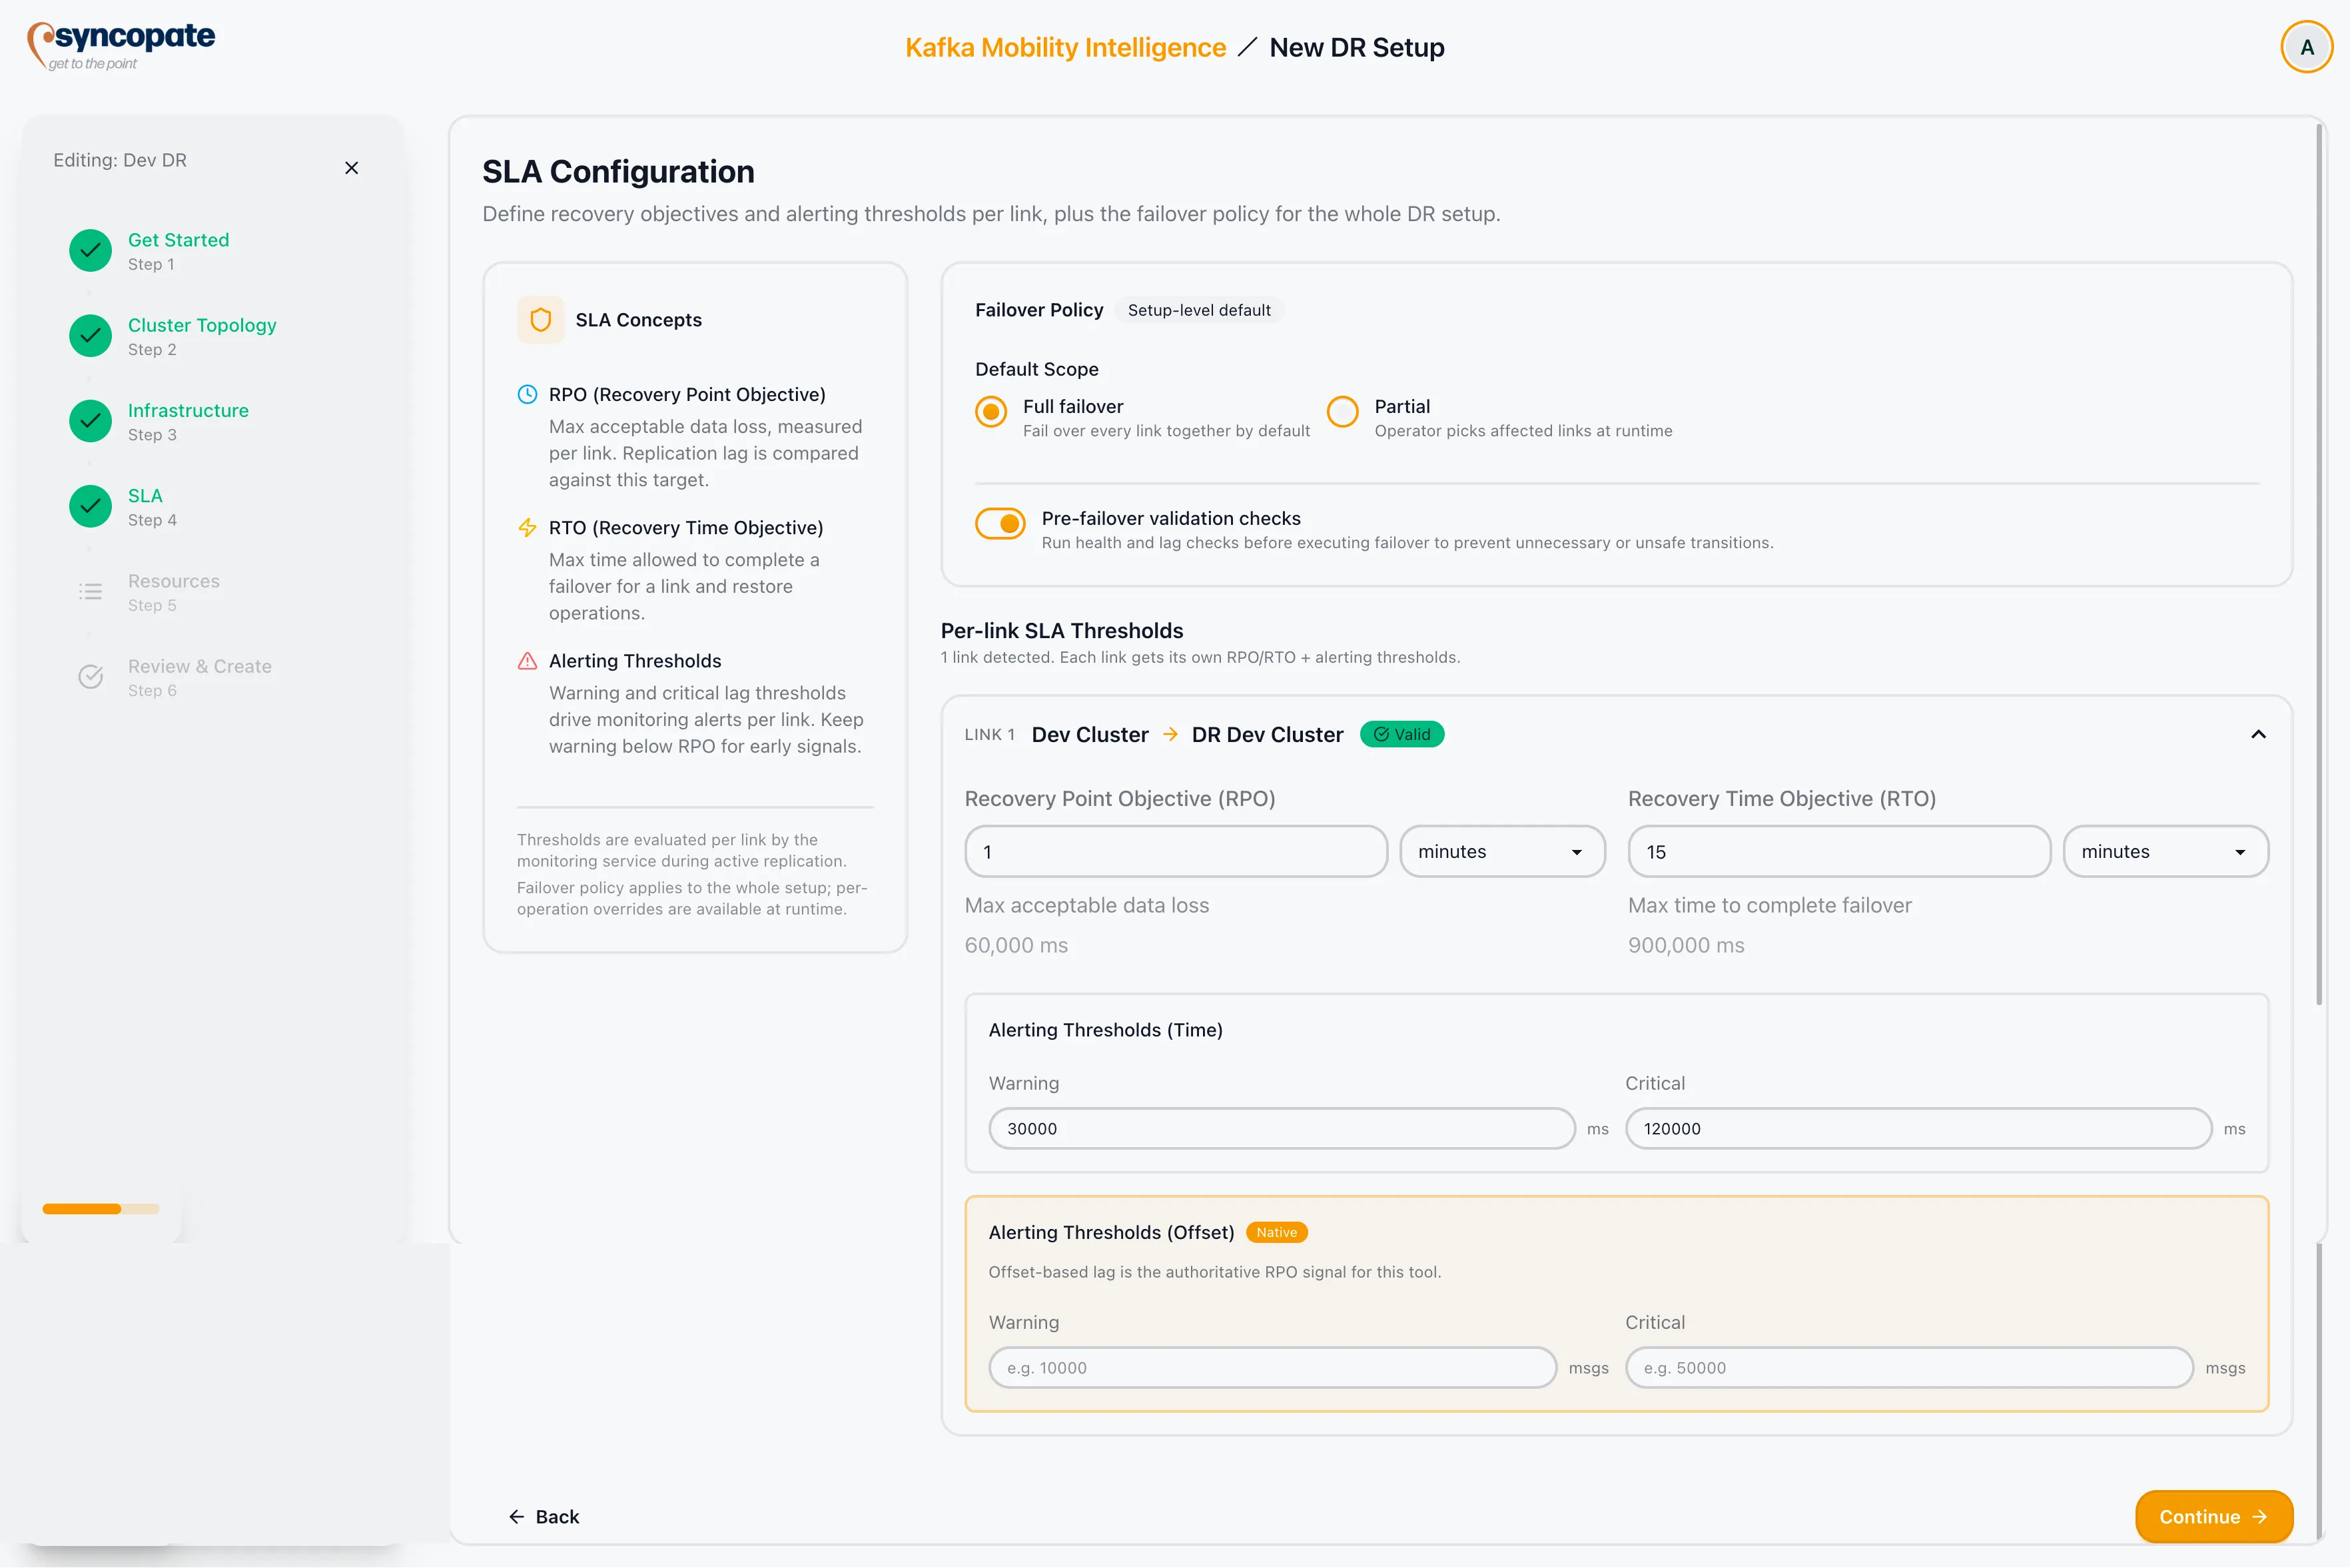Click the Time Warning threshold field
The width and height of the screenshot is (2350, 1568).
point(1282,1129)
